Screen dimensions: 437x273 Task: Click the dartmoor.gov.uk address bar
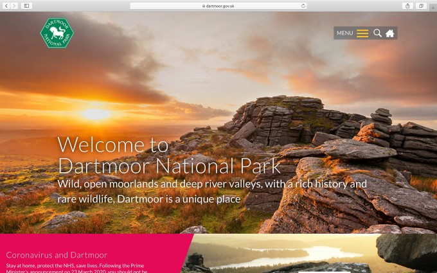pos(219,6)
